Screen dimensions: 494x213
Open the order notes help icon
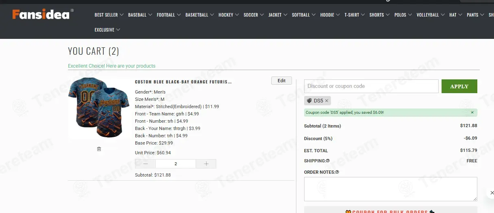(337, 172)
